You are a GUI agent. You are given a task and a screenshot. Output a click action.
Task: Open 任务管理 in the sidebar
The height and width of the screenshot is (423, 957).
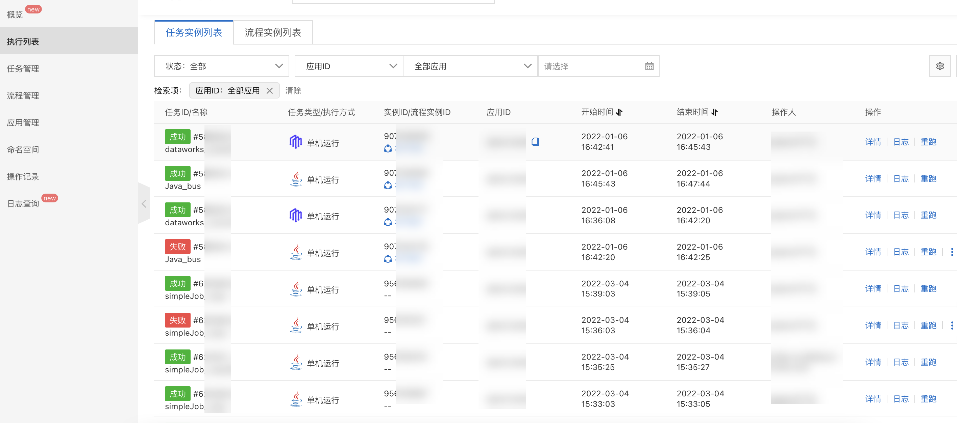[23, 68]
